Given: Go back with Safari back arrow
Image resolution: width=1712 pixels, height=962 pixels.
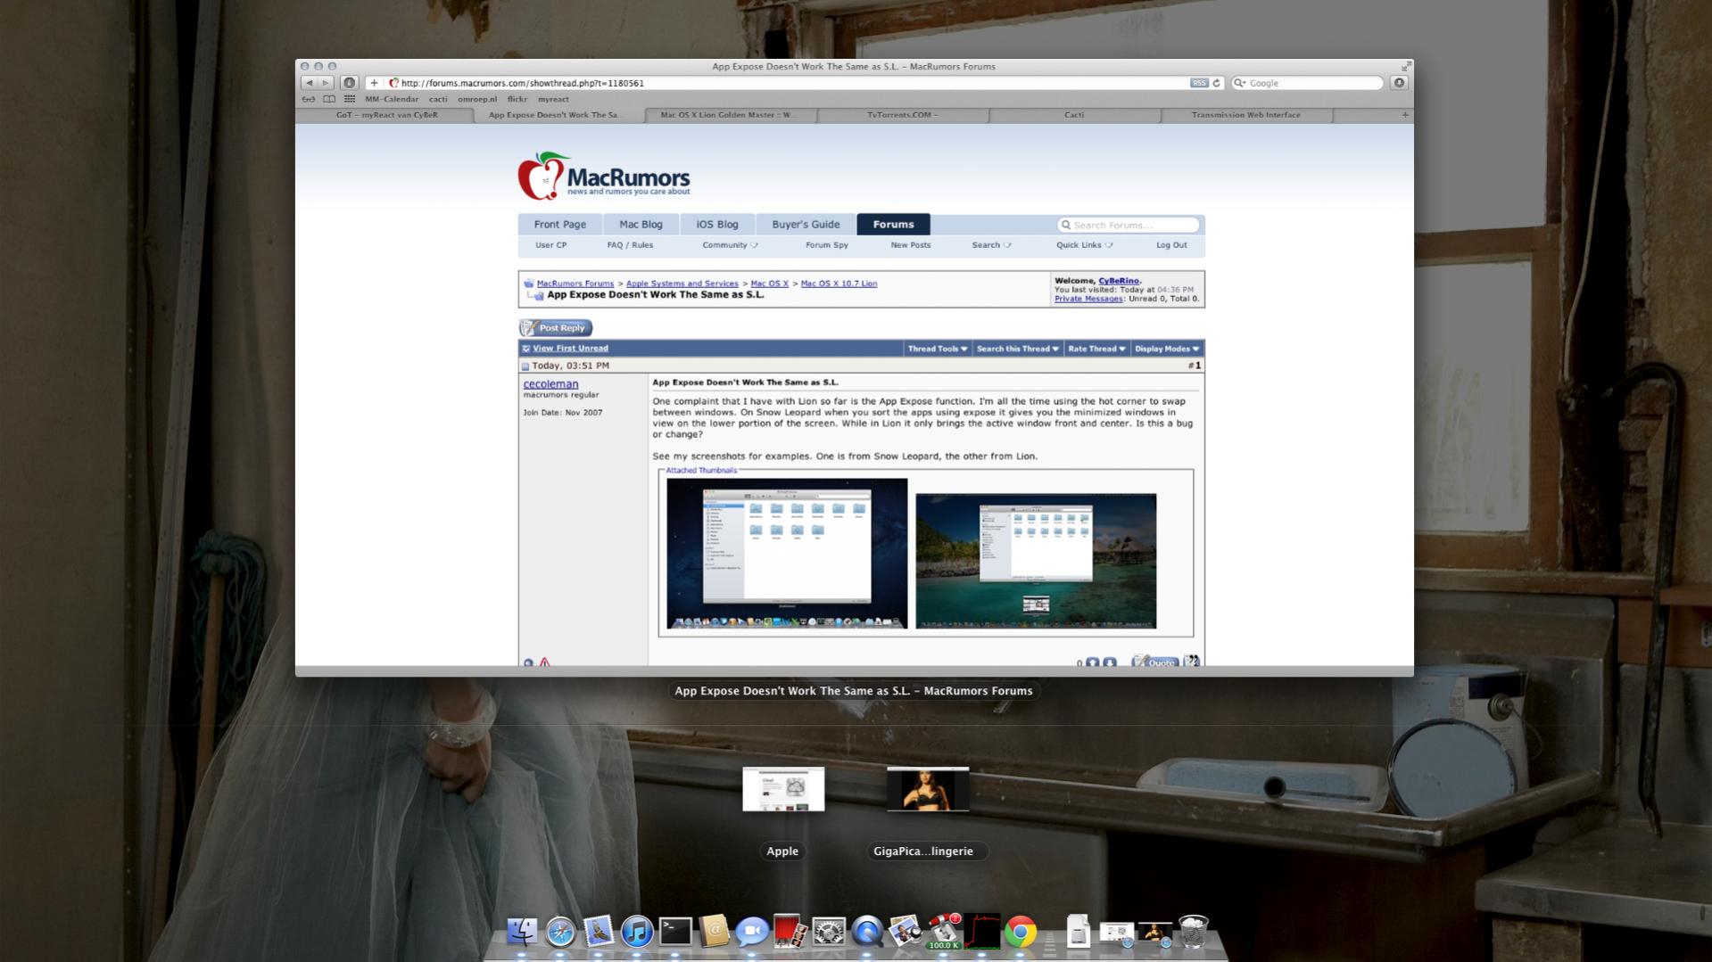Looking at the screenshot, I should pos(310,83).
